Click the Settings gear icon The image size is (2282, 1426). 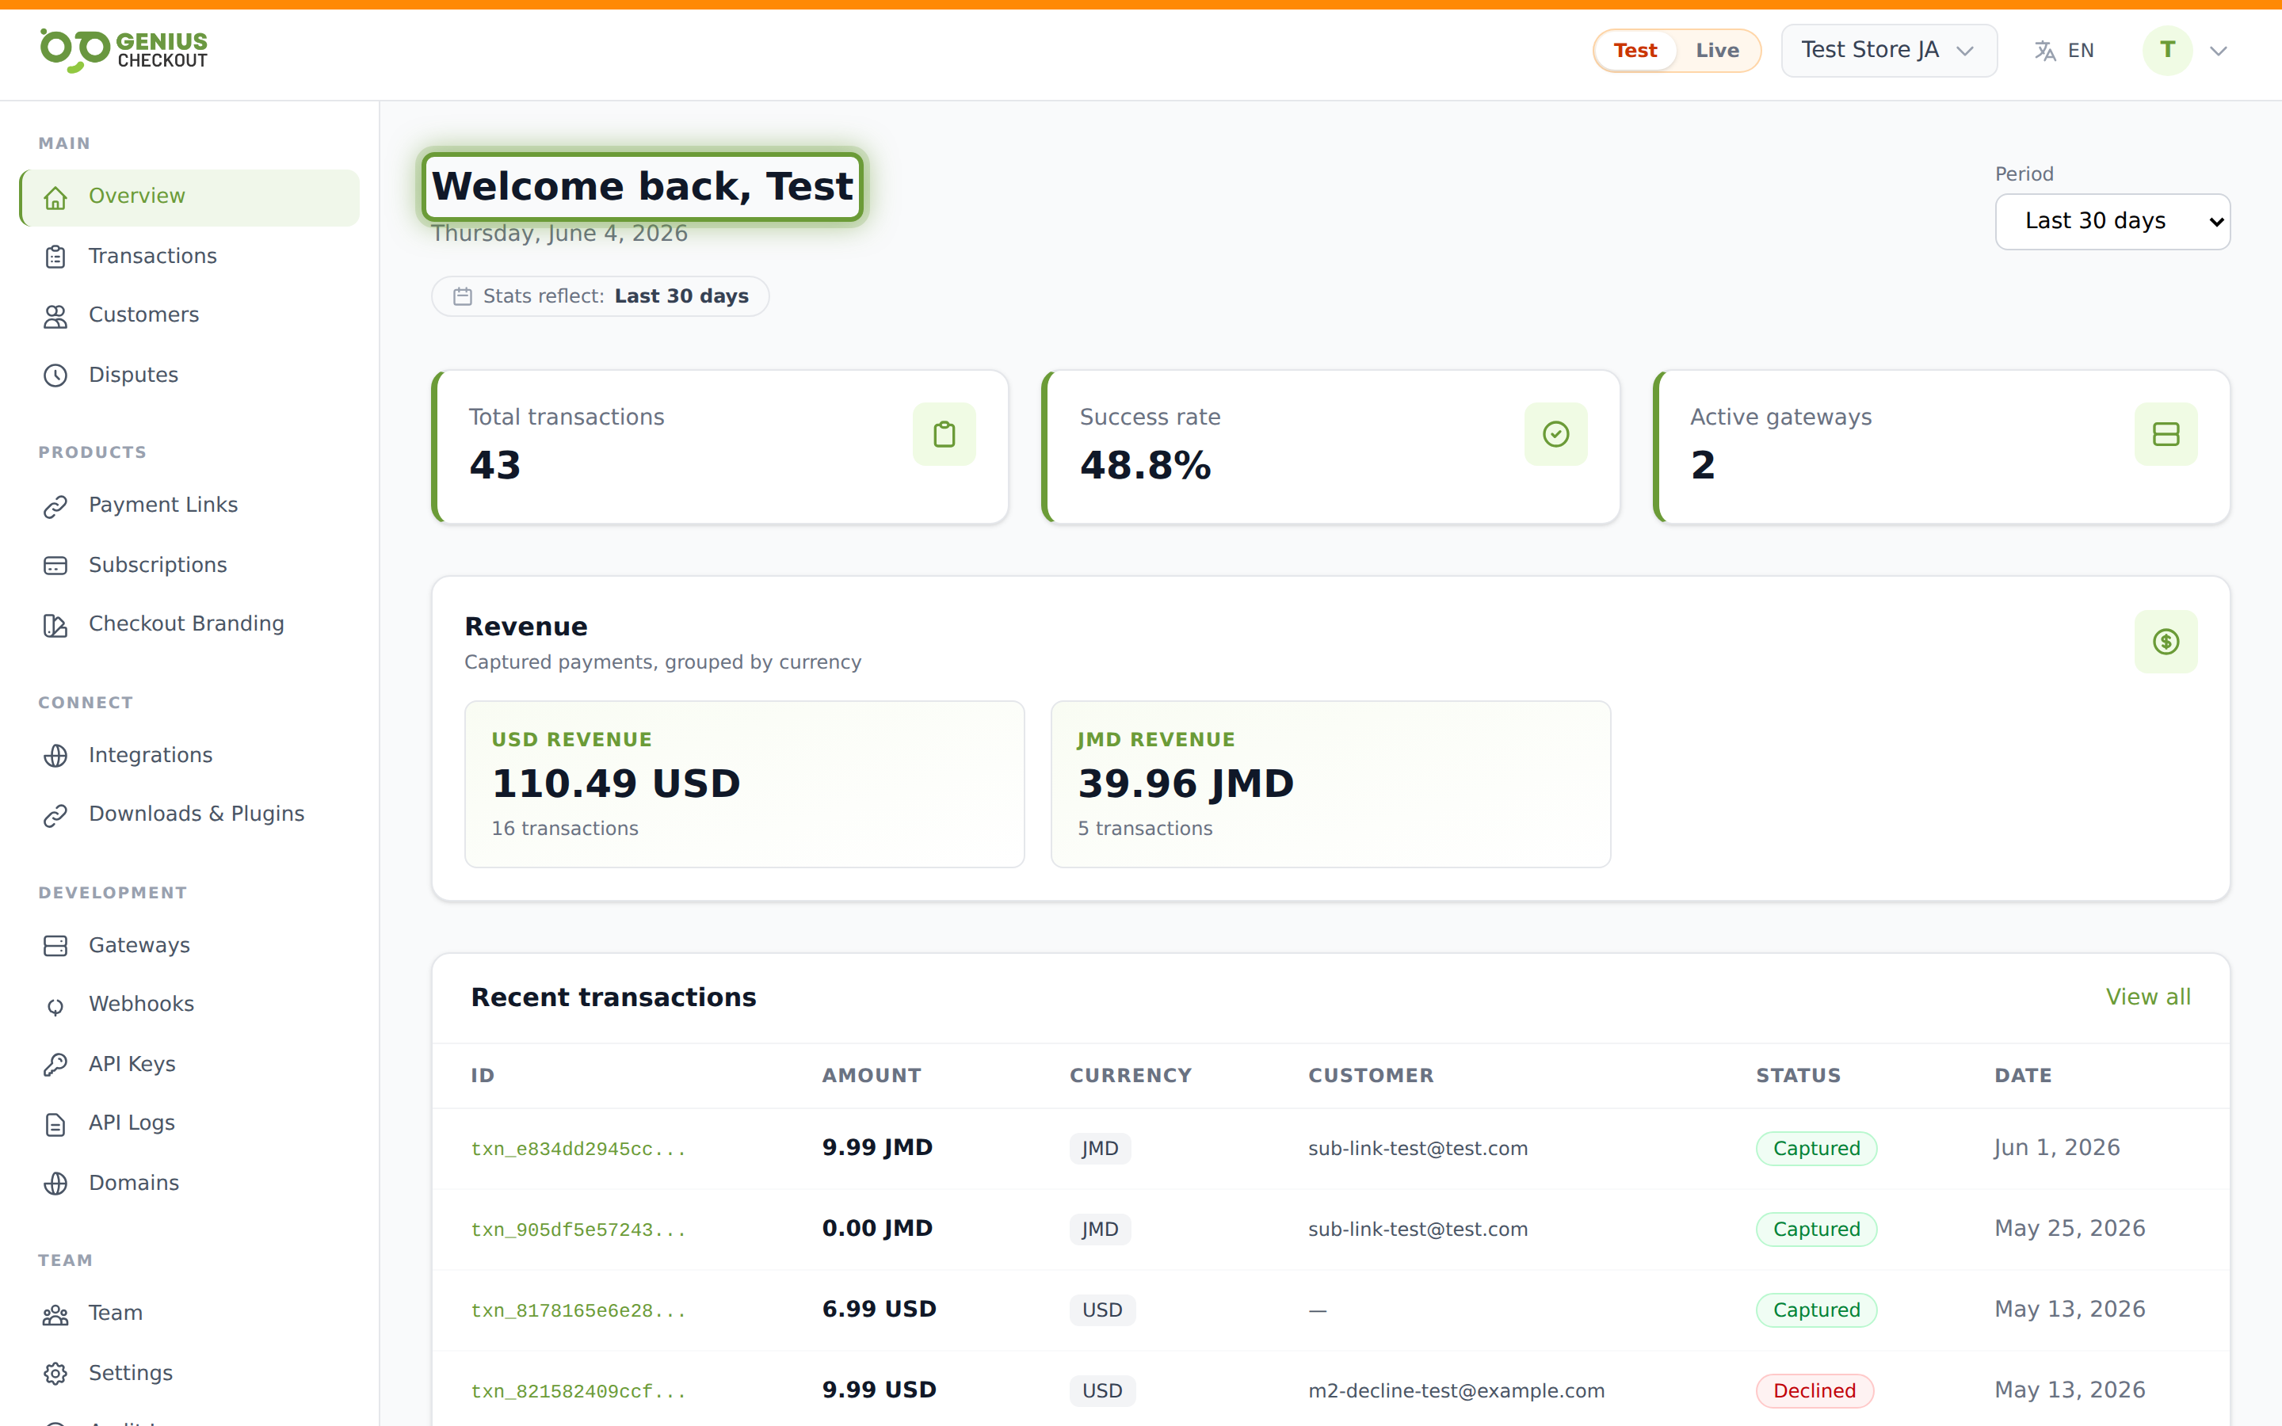click(55, 1375)
